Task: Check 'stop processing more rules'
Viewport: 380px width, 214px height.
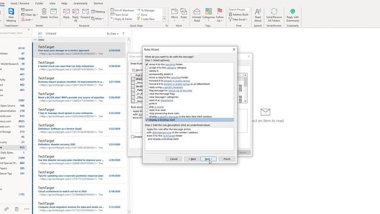Action: click(x=147, y=114)
